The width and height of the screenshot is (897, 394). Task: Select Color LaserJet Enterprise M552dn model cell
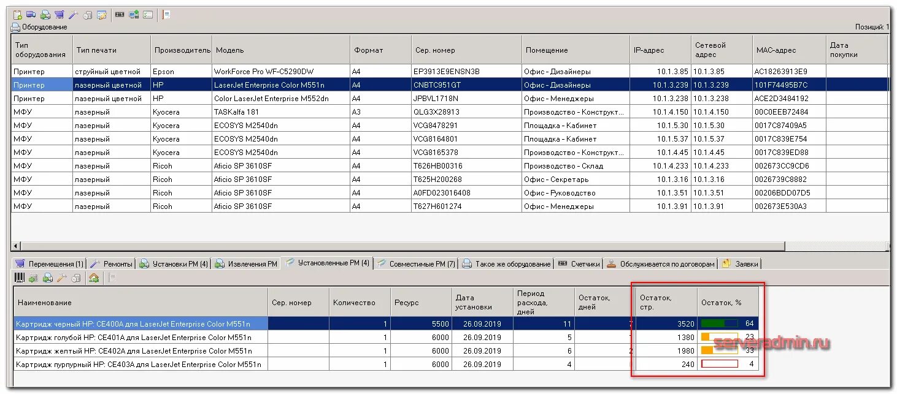281,98
